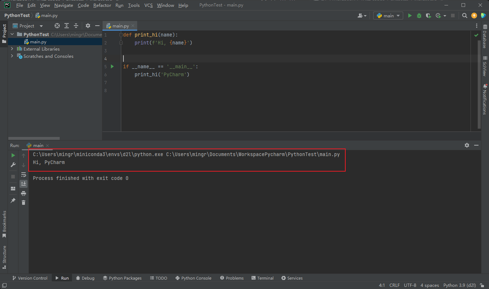Screen dimensions: 489x289
Task: Open the Problems tool window
Action: click(231, 278)
